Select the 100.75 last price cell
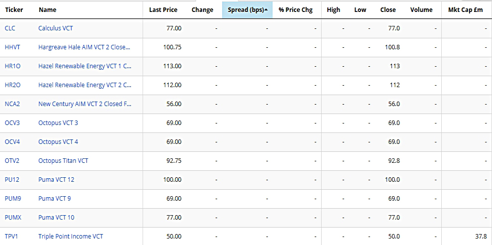492x245 pixels. click(172, 47)
